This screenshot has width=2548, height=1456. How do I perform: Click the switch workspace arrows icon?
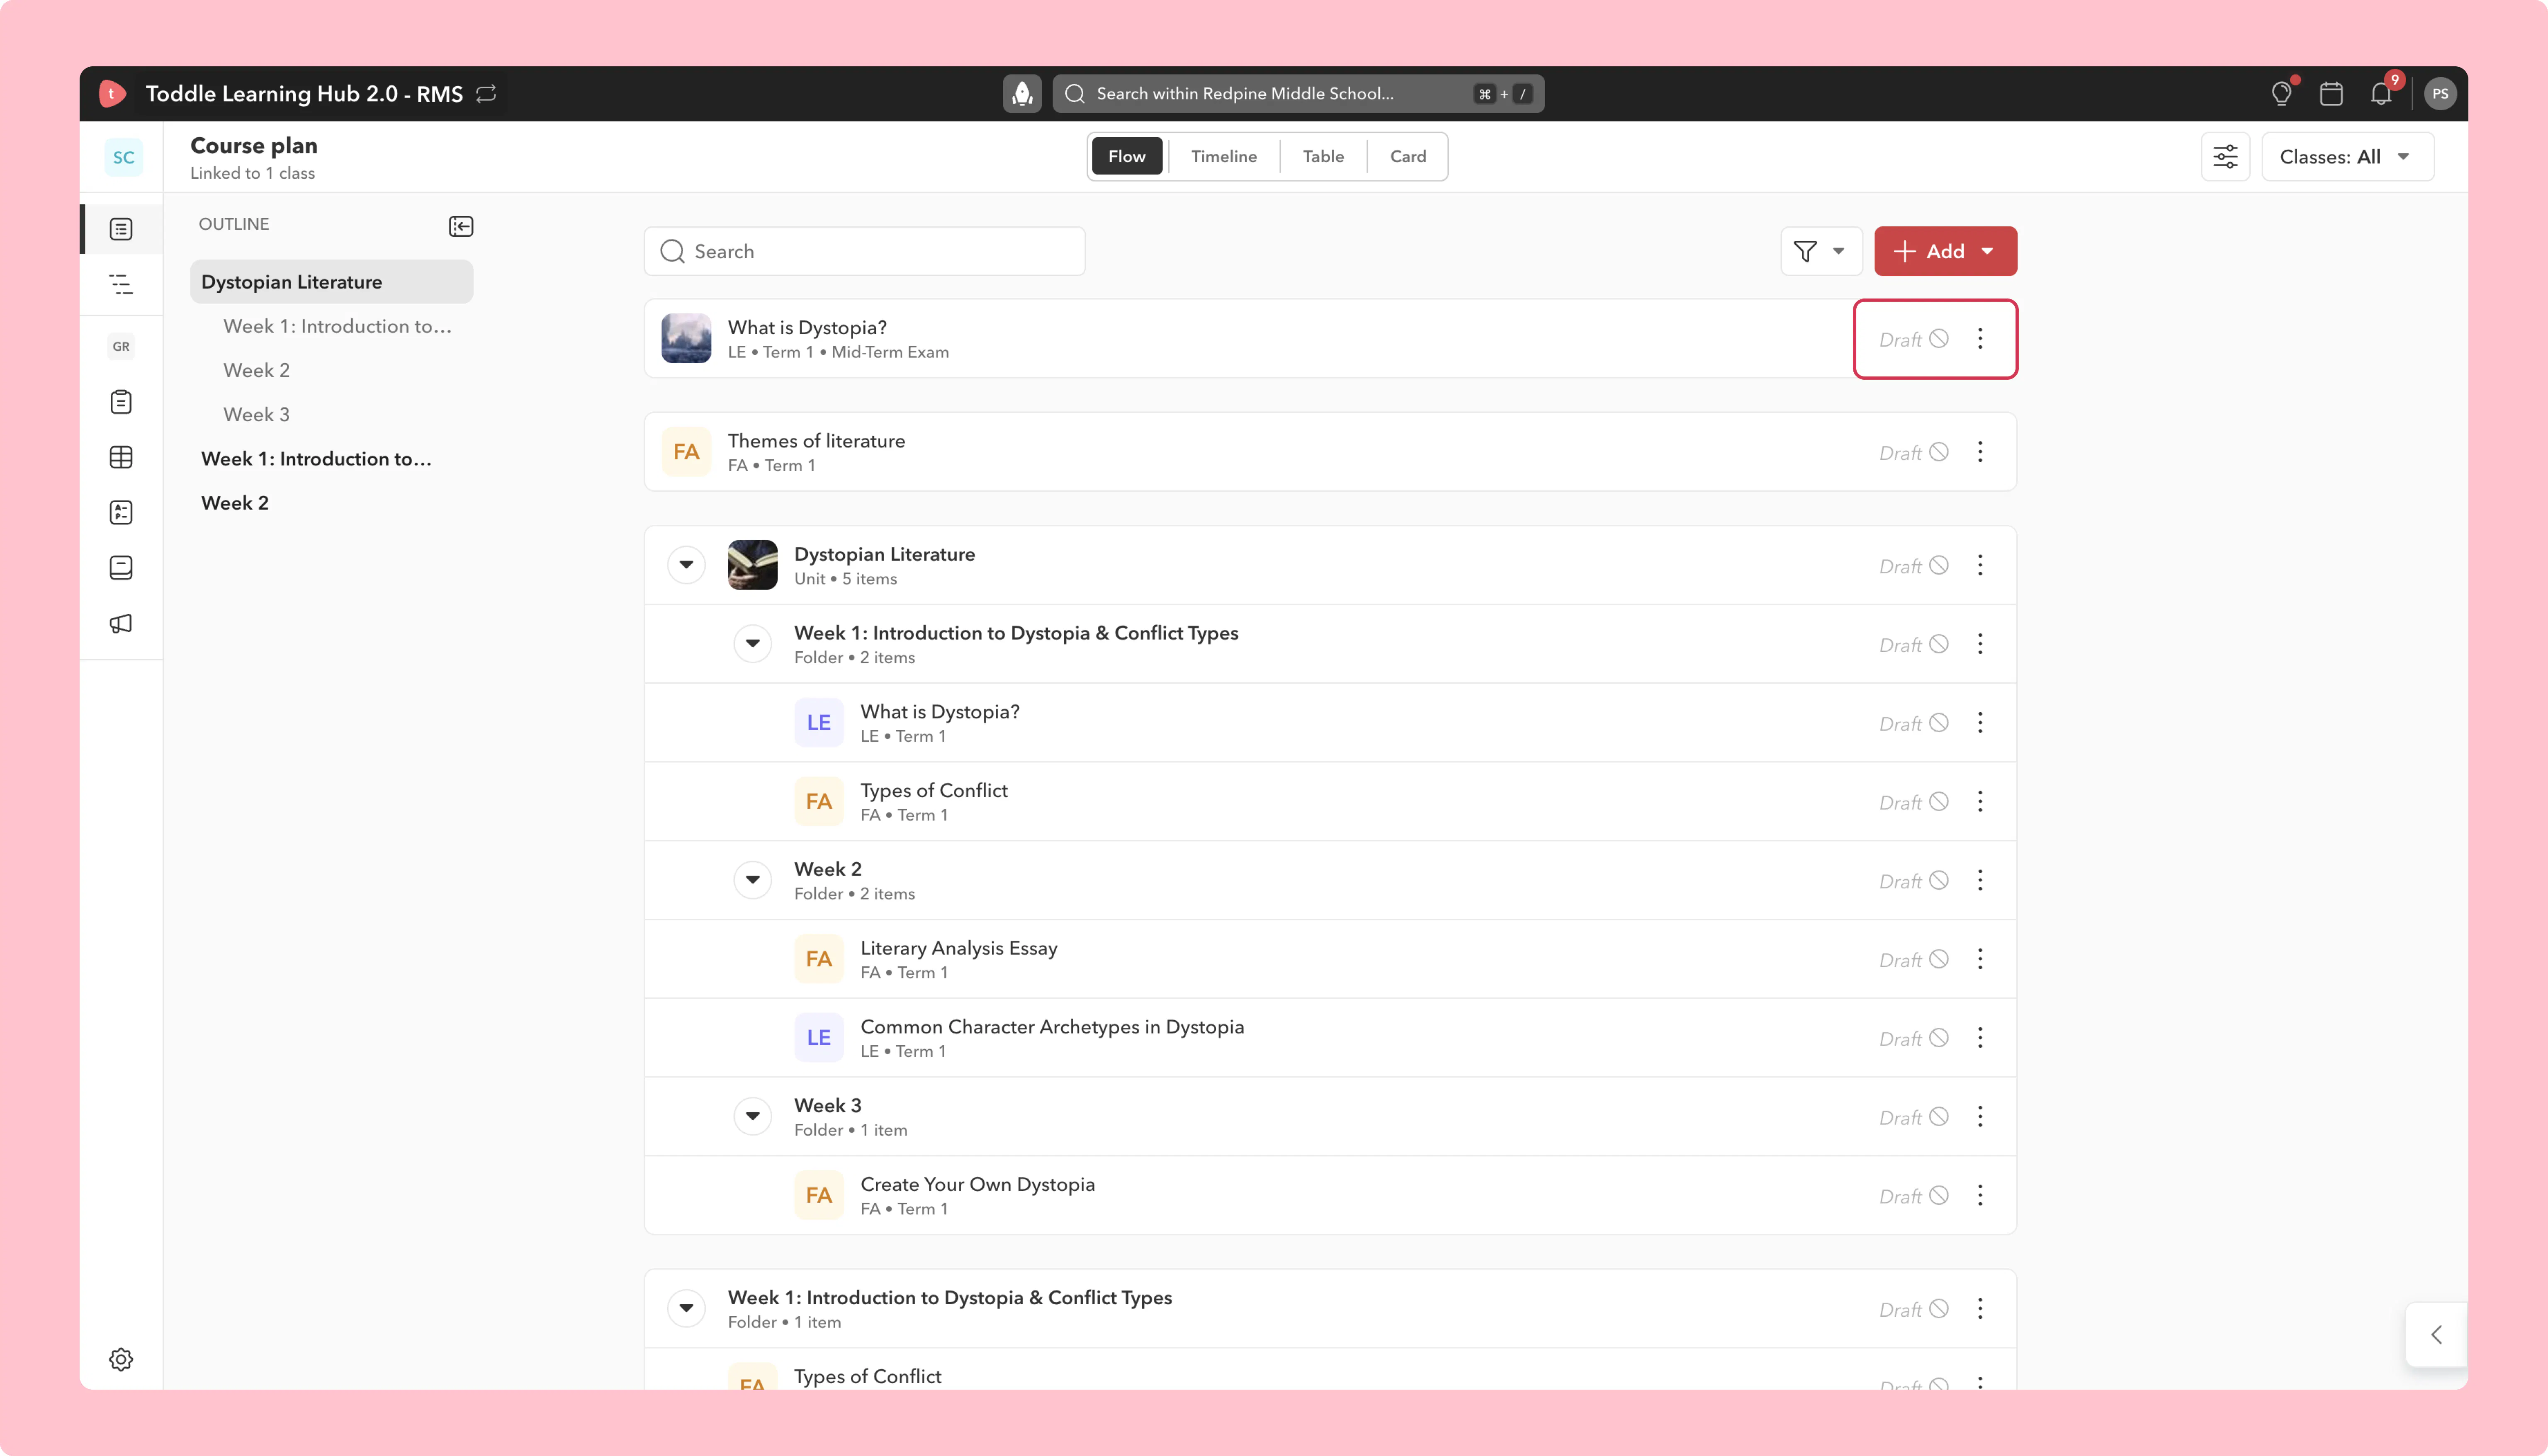pyautogui.click(x=487, y=94)
